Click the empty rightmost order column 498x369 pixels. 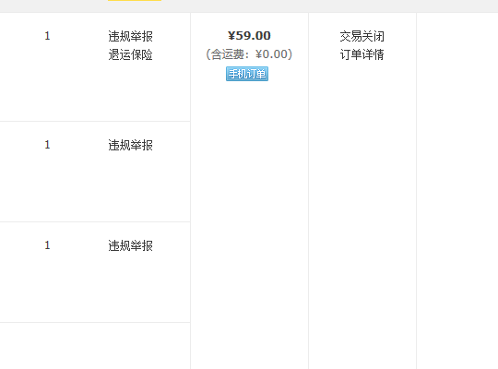[x=457, y=191]
